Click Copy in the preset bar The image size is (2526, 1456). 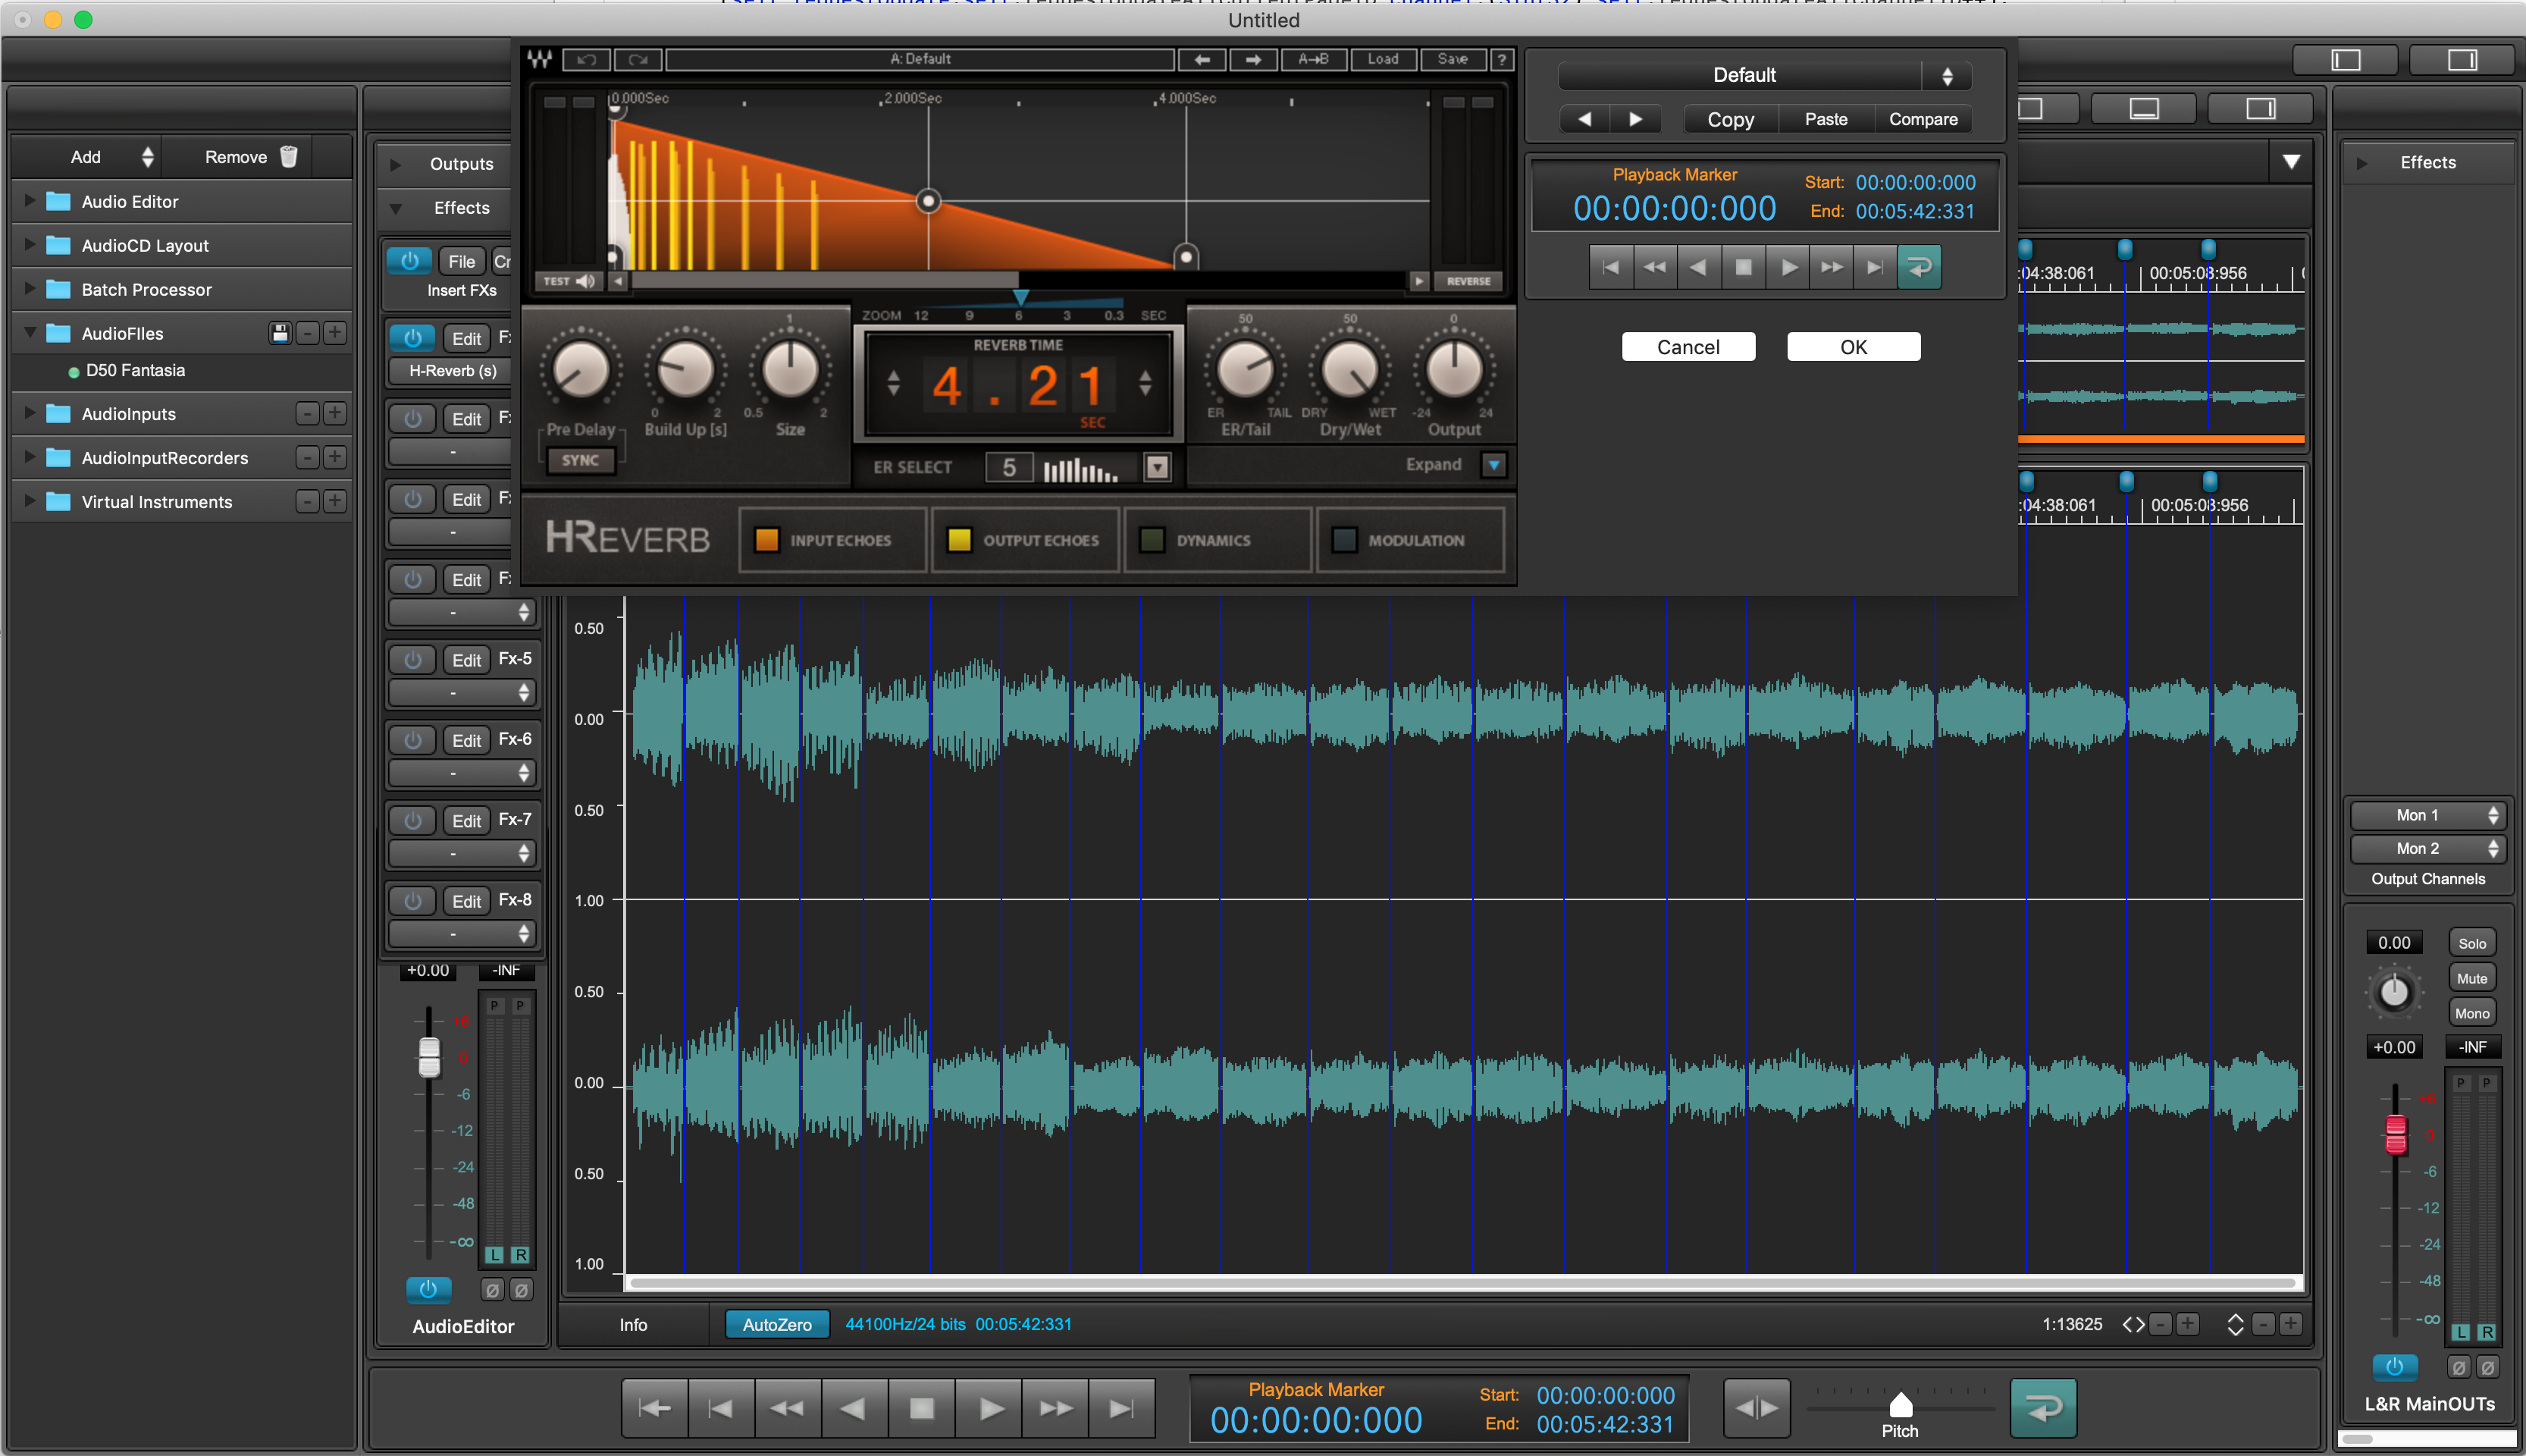[x=1730, y=119]
